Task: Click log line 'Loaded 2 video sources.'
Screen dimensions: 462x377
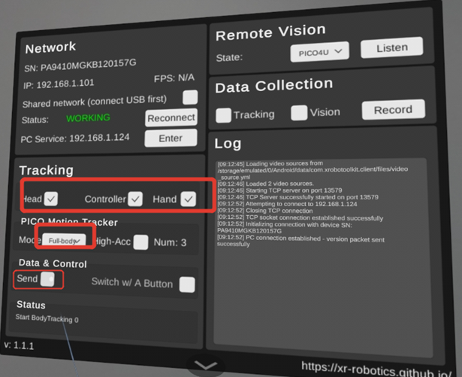Action: 265,184
